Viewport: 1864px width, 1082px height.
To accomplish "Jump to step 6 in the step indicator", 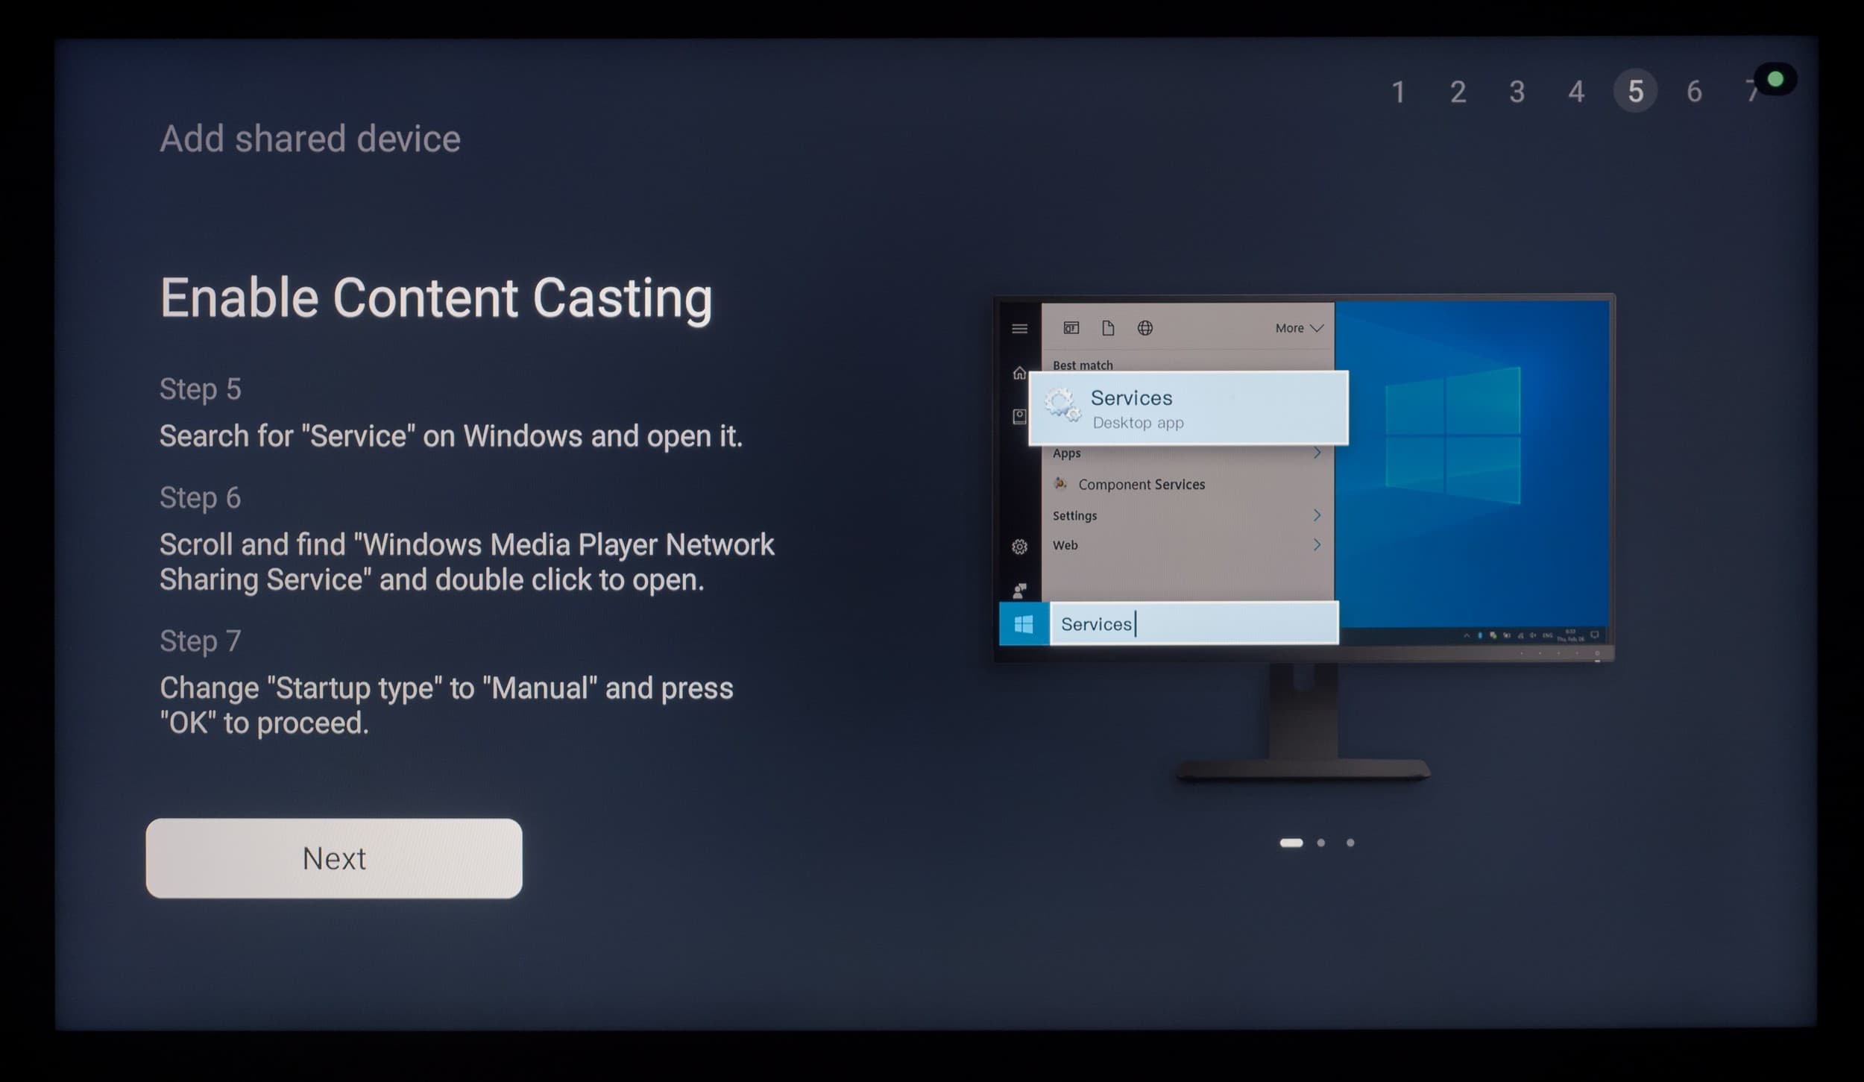I will [1694, 92].
